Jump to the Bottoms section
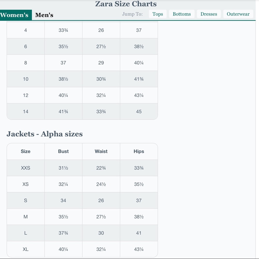 point(182,14)
